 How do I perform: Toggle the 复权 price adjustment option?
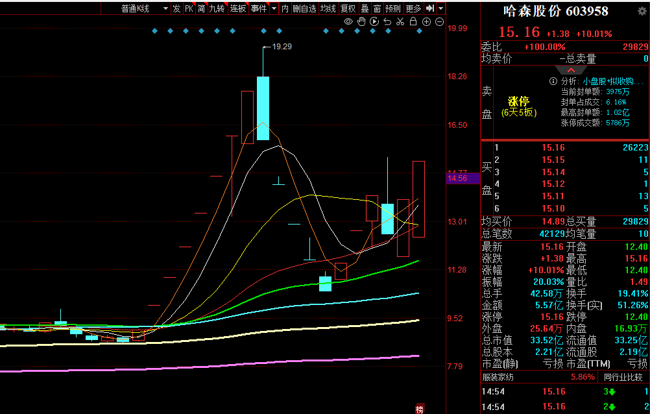click(x=348, y=8)
